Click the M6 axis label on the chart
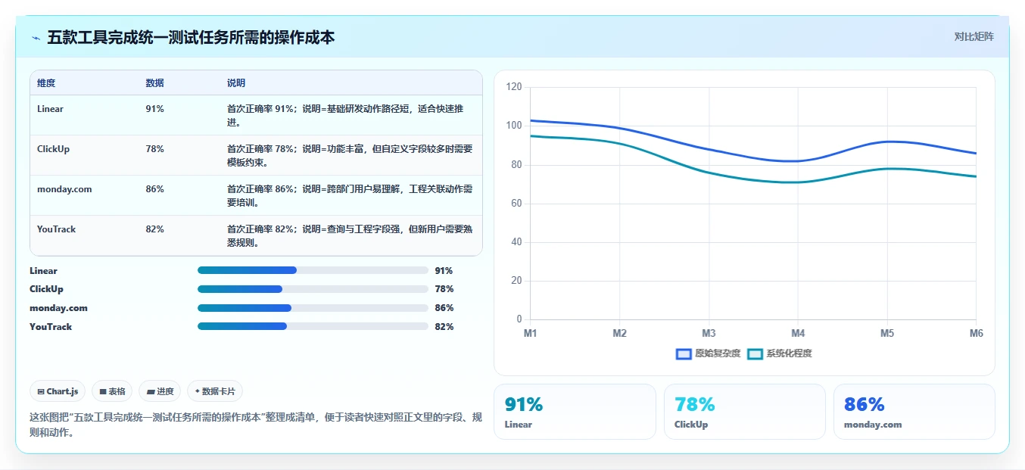Image resolution: width=1025 pixels, height=470 pixels. pyautogui.click(x=976, y=333)
